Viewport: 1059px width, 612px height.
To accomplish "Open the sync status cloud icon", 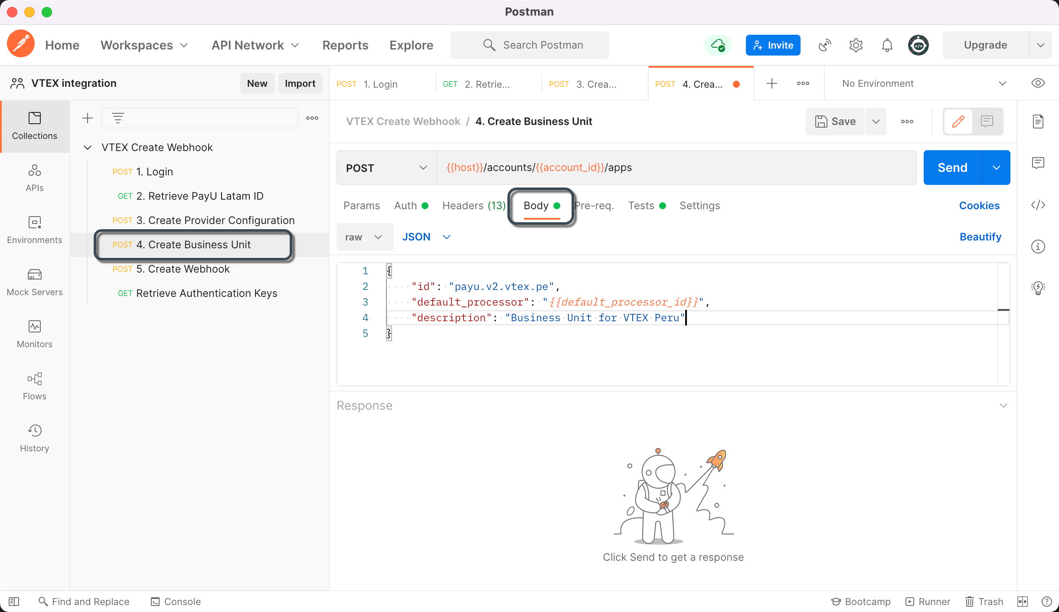I will 718,45.
